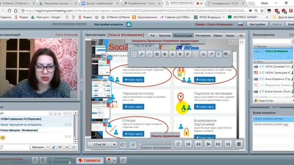This screenshot has height=165, width=294.
Task: Toggle the microphone button
Action: pos(35,160)
